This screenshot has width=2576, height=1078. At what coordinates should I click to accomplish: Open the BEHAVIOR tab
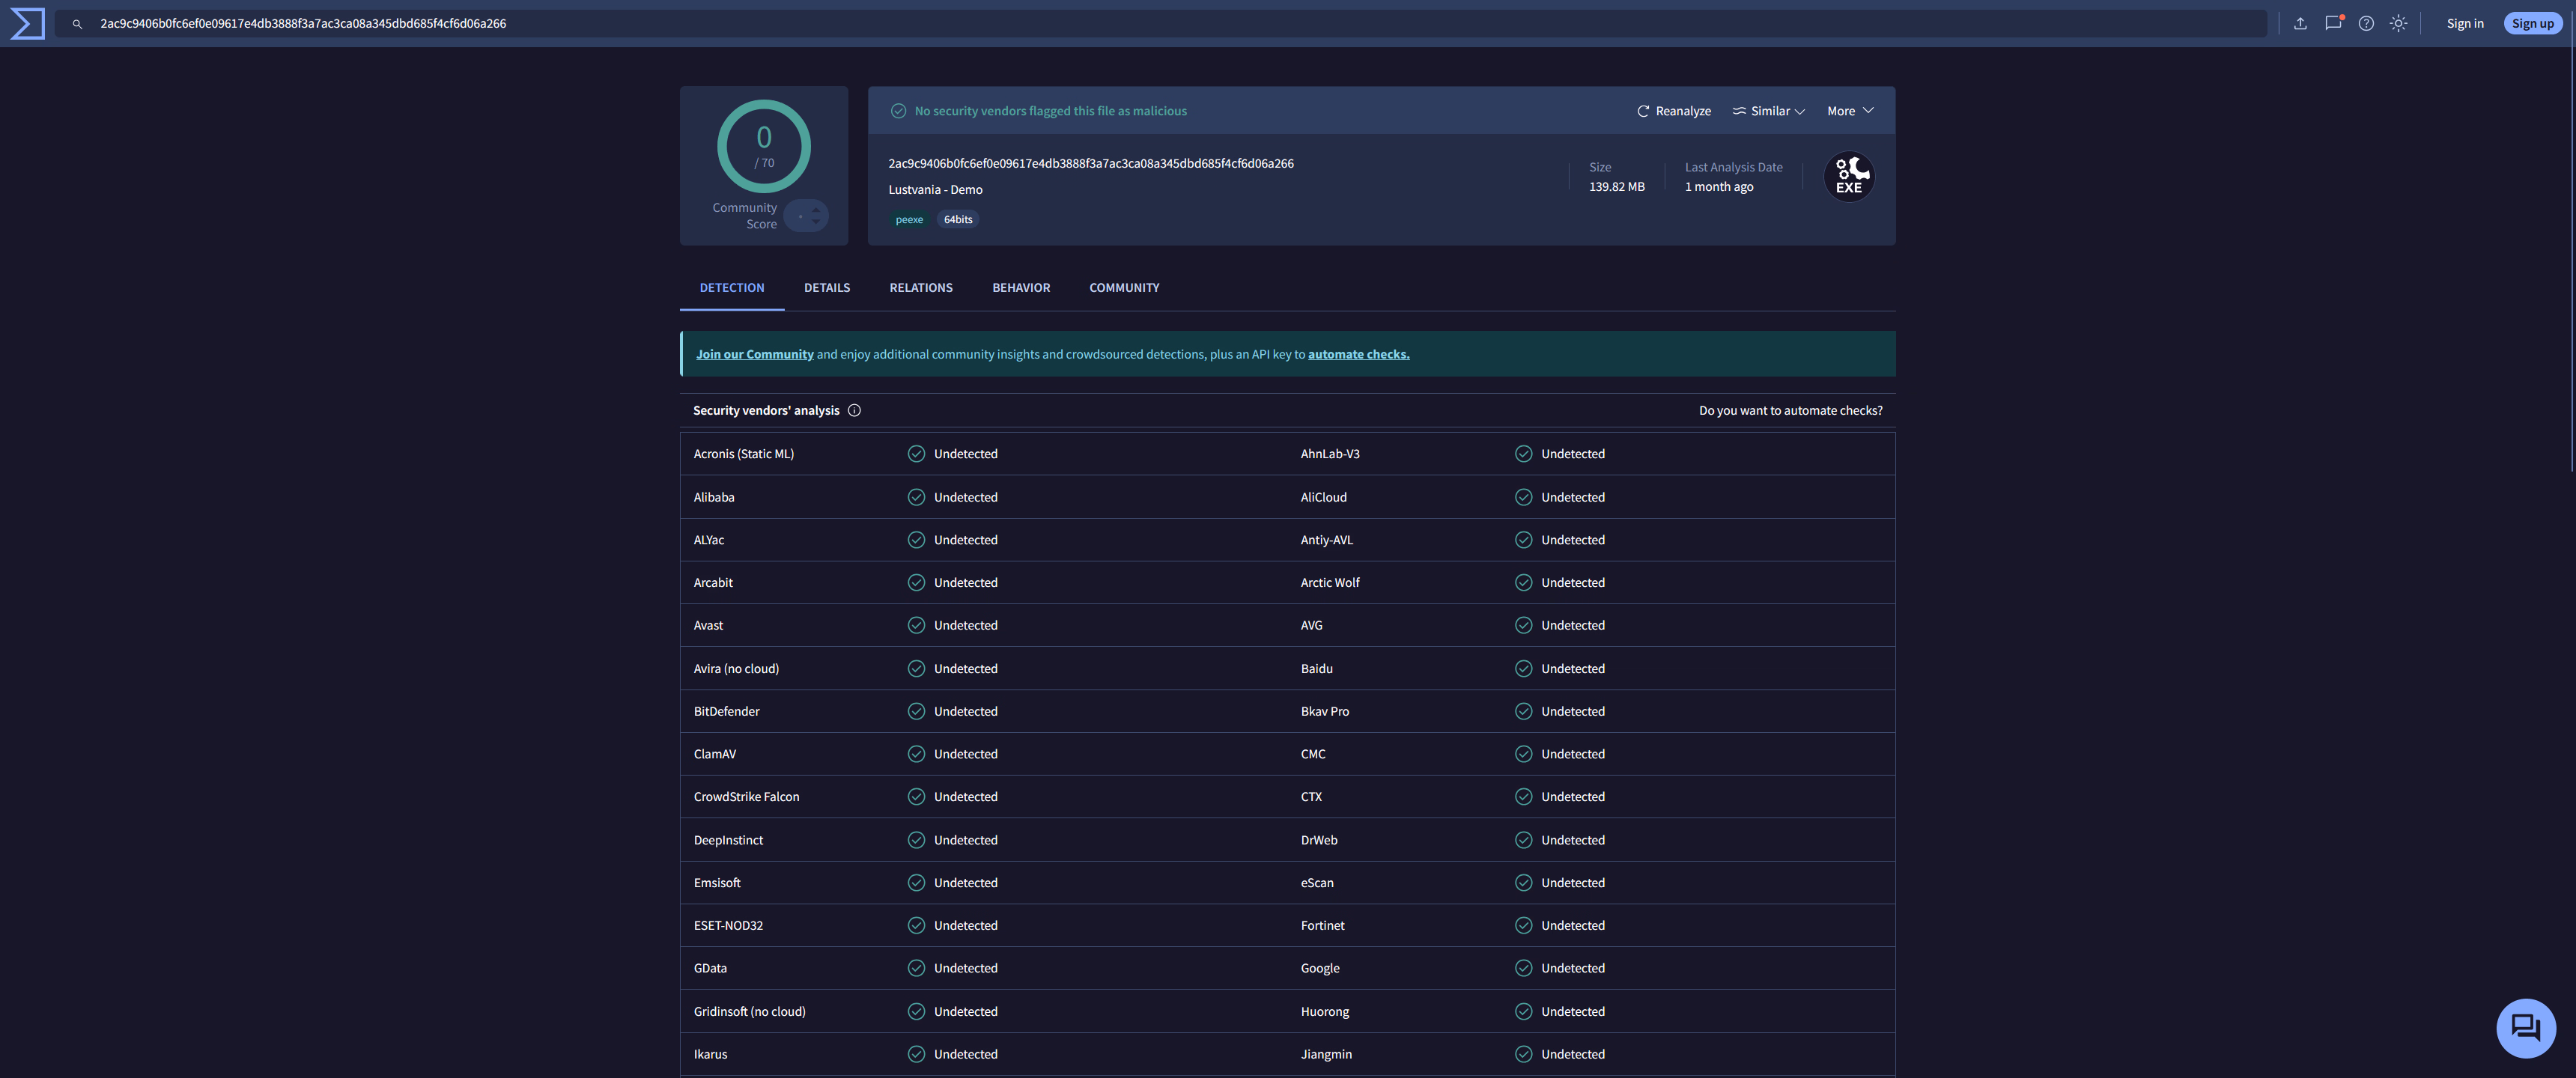pos(1021,288)
